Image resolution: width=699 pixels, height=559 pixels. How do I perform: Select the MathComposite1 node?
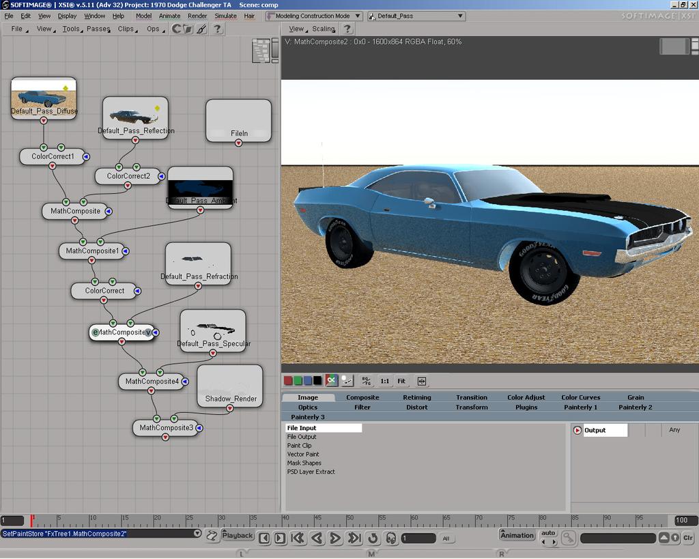[x=92, y=251]
